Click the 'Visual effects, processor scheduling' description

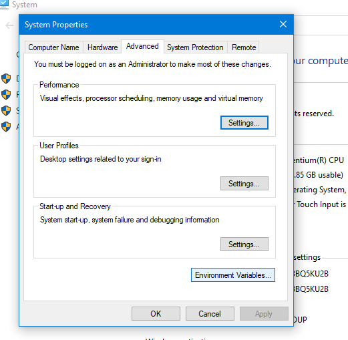[152, 98]
